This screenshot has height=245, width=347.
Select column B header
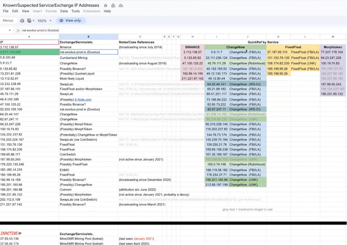pos(88,37)
